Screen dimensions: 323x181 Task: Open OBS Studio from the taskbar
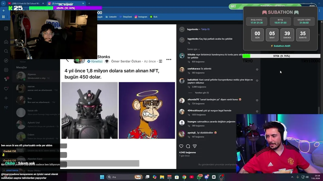[221, 177]
